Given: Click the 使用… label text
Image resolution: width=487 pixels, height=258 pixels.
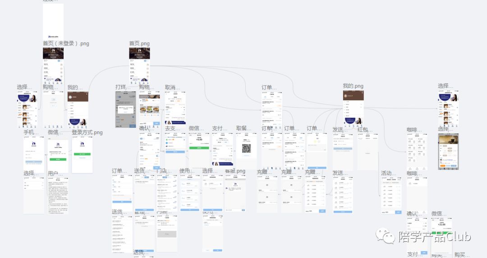Looking at the screenshot, I should (x=187, y=171).
